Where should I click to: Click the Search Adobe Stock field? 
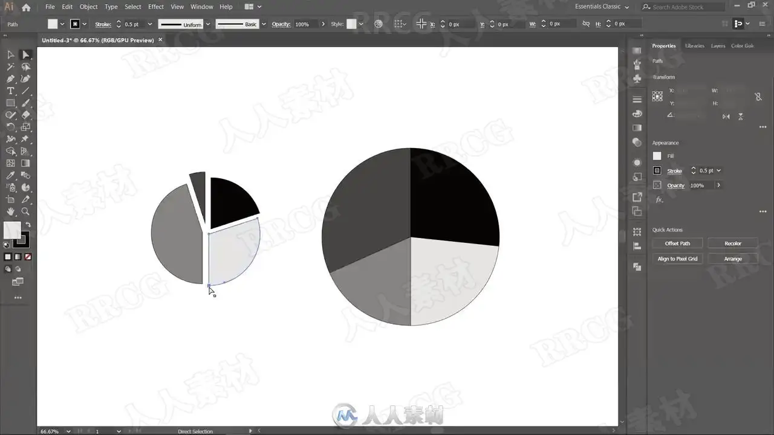683,7
